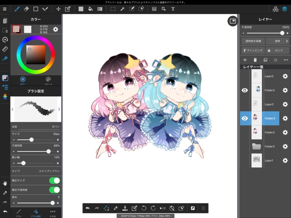This screenshot has height=218, width=291.
Task: Switch to the ブラシ設定 bottom tab
Action: [36, 213]
